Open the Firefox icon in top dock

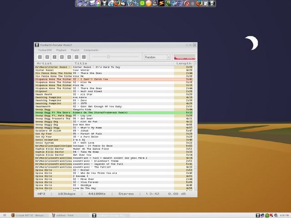[x=117, y=4]
